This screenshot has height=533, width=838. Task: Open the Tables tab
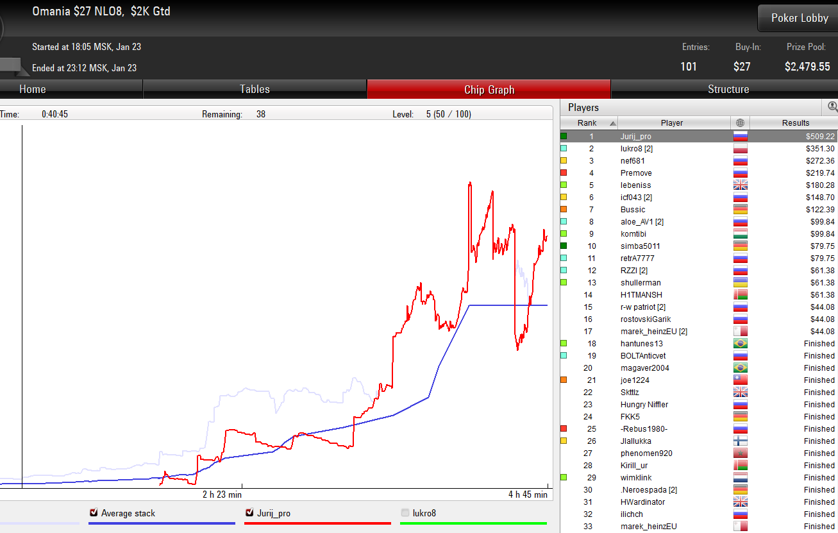(255, 89)
